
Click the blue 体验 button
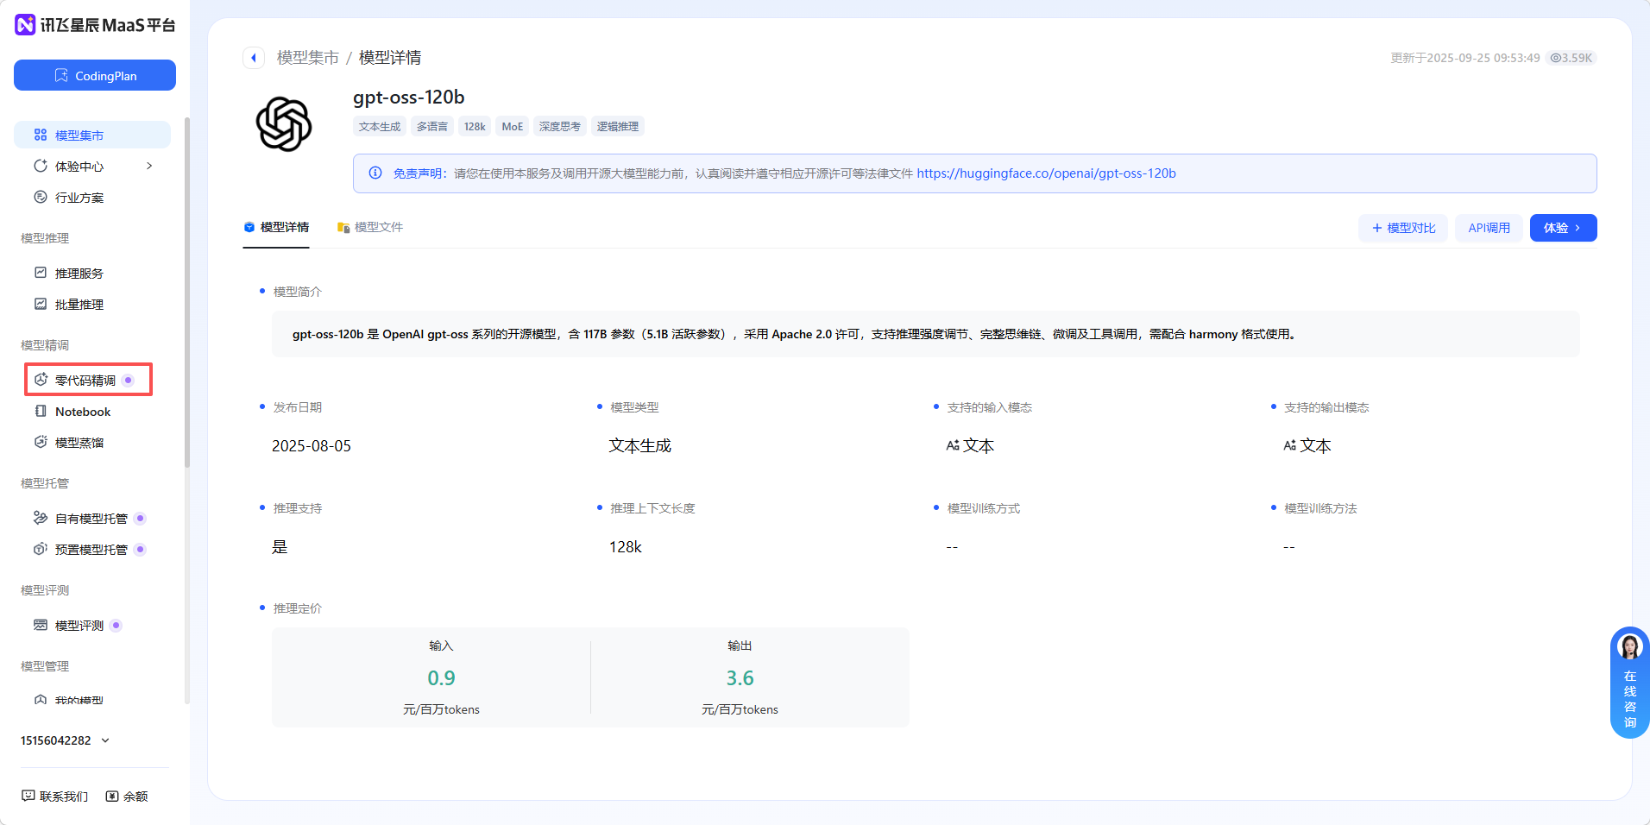click(x=1563, y=228)
